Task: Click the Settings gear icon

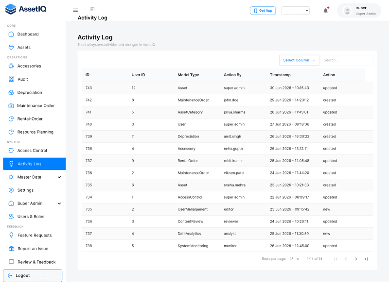Action: (x=11, y=190)
